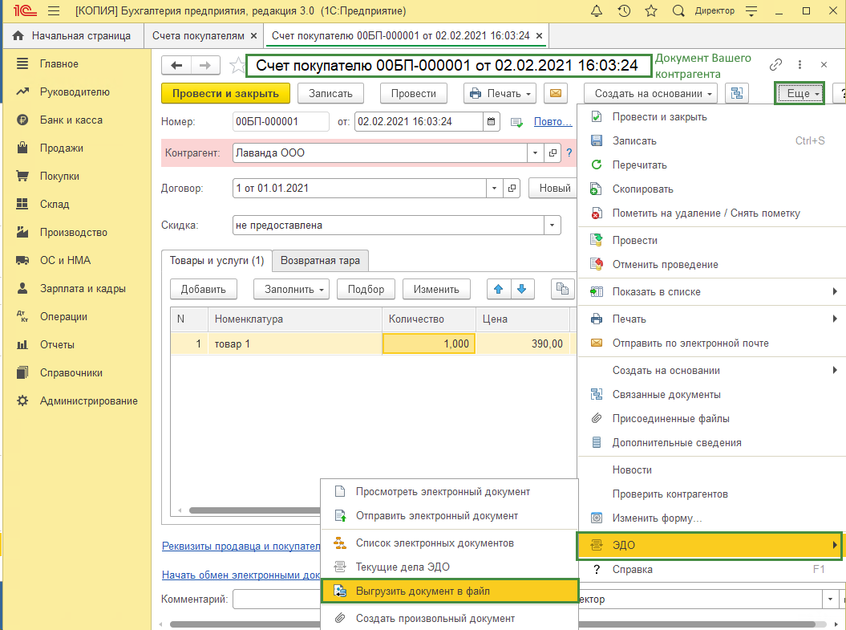The image size is (846, 630).
Task: Expand Показать в списке submenu
Action: (x=711, y=291)
